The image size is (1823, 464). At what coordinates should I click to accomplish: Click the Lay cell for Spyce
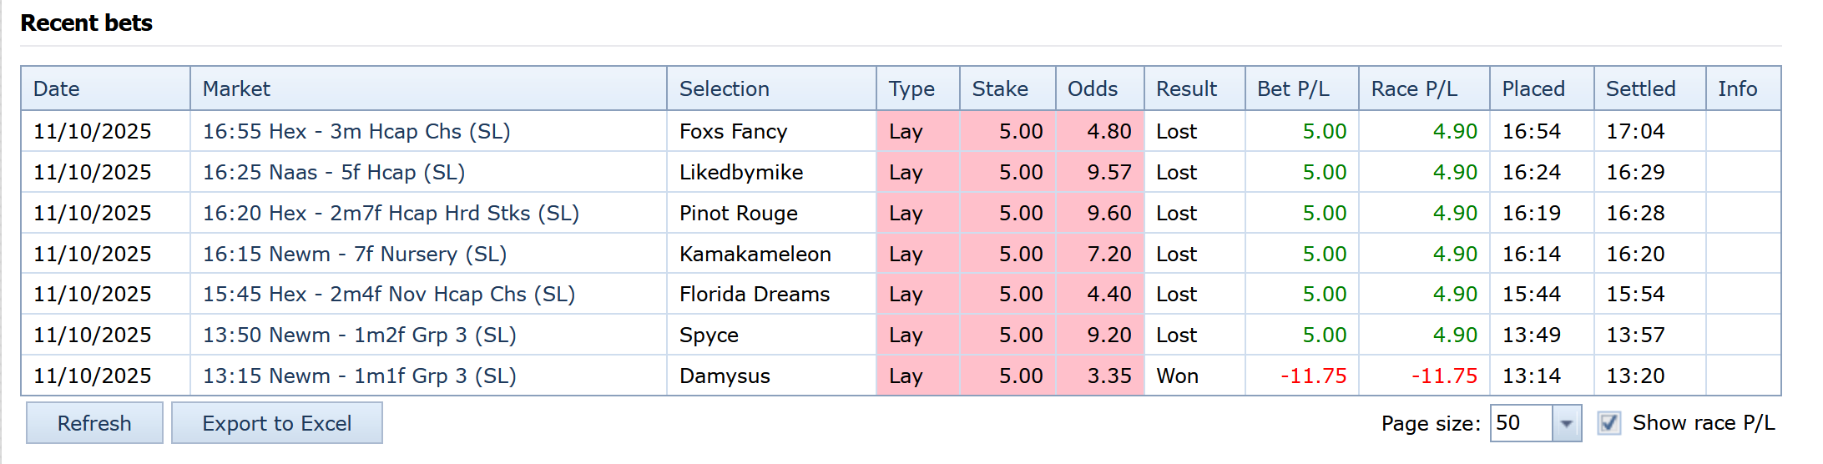pos(906,335)
